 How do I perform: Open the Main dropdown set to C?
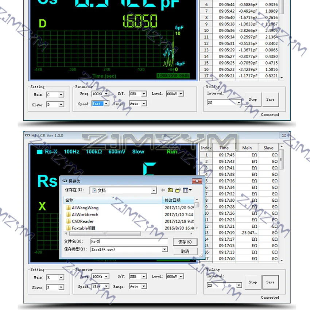coord(61,95)
